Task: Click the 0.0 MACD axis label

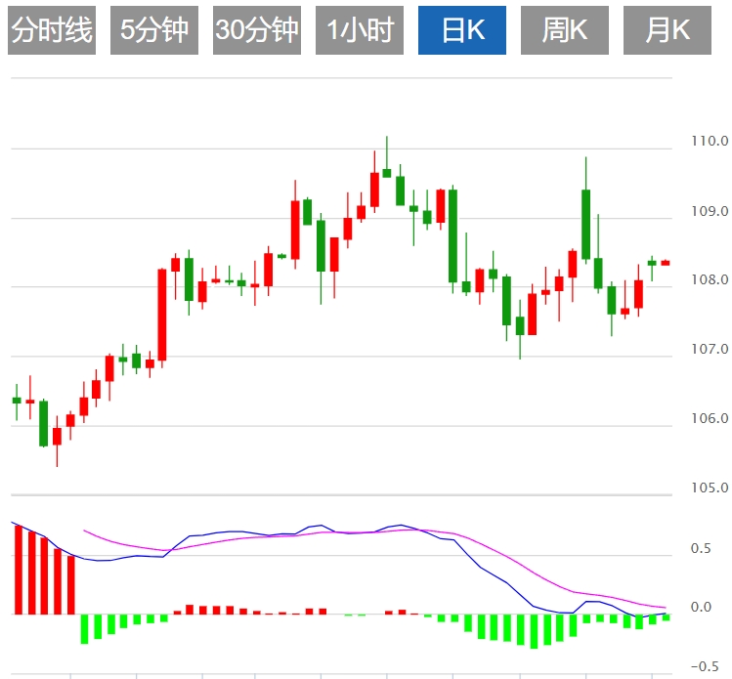Action: coord(701,608)
